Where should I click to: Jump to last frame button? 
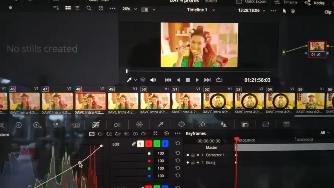[207, 80]
